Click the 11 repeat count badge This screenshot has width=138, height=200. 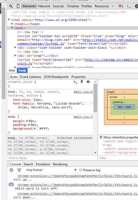(x=11, y=184)
